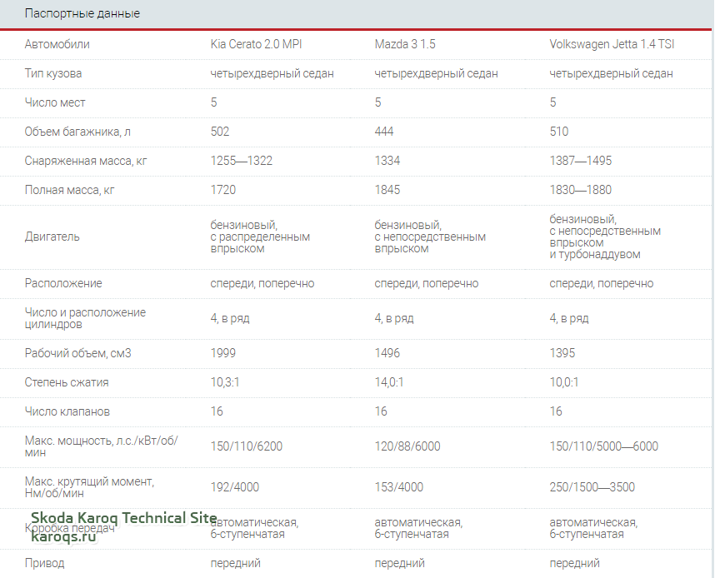
Task: Click compression ratio "10,0:1"
Action: coord(564,382)
